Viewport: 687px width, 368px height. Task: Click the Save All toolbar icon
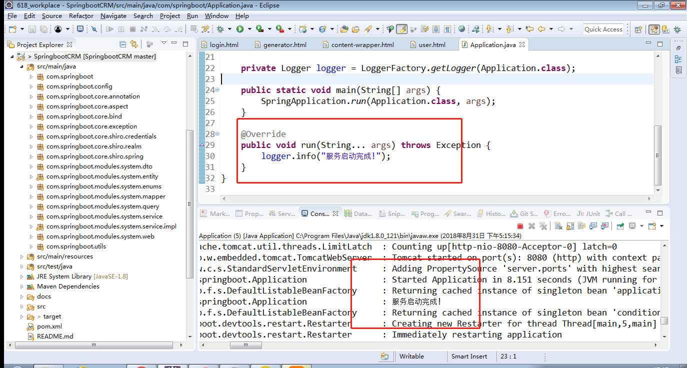(x=43, y=29)
